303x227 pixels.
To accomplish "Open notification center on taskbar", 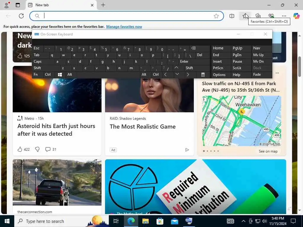I will (x=293, y=221).
